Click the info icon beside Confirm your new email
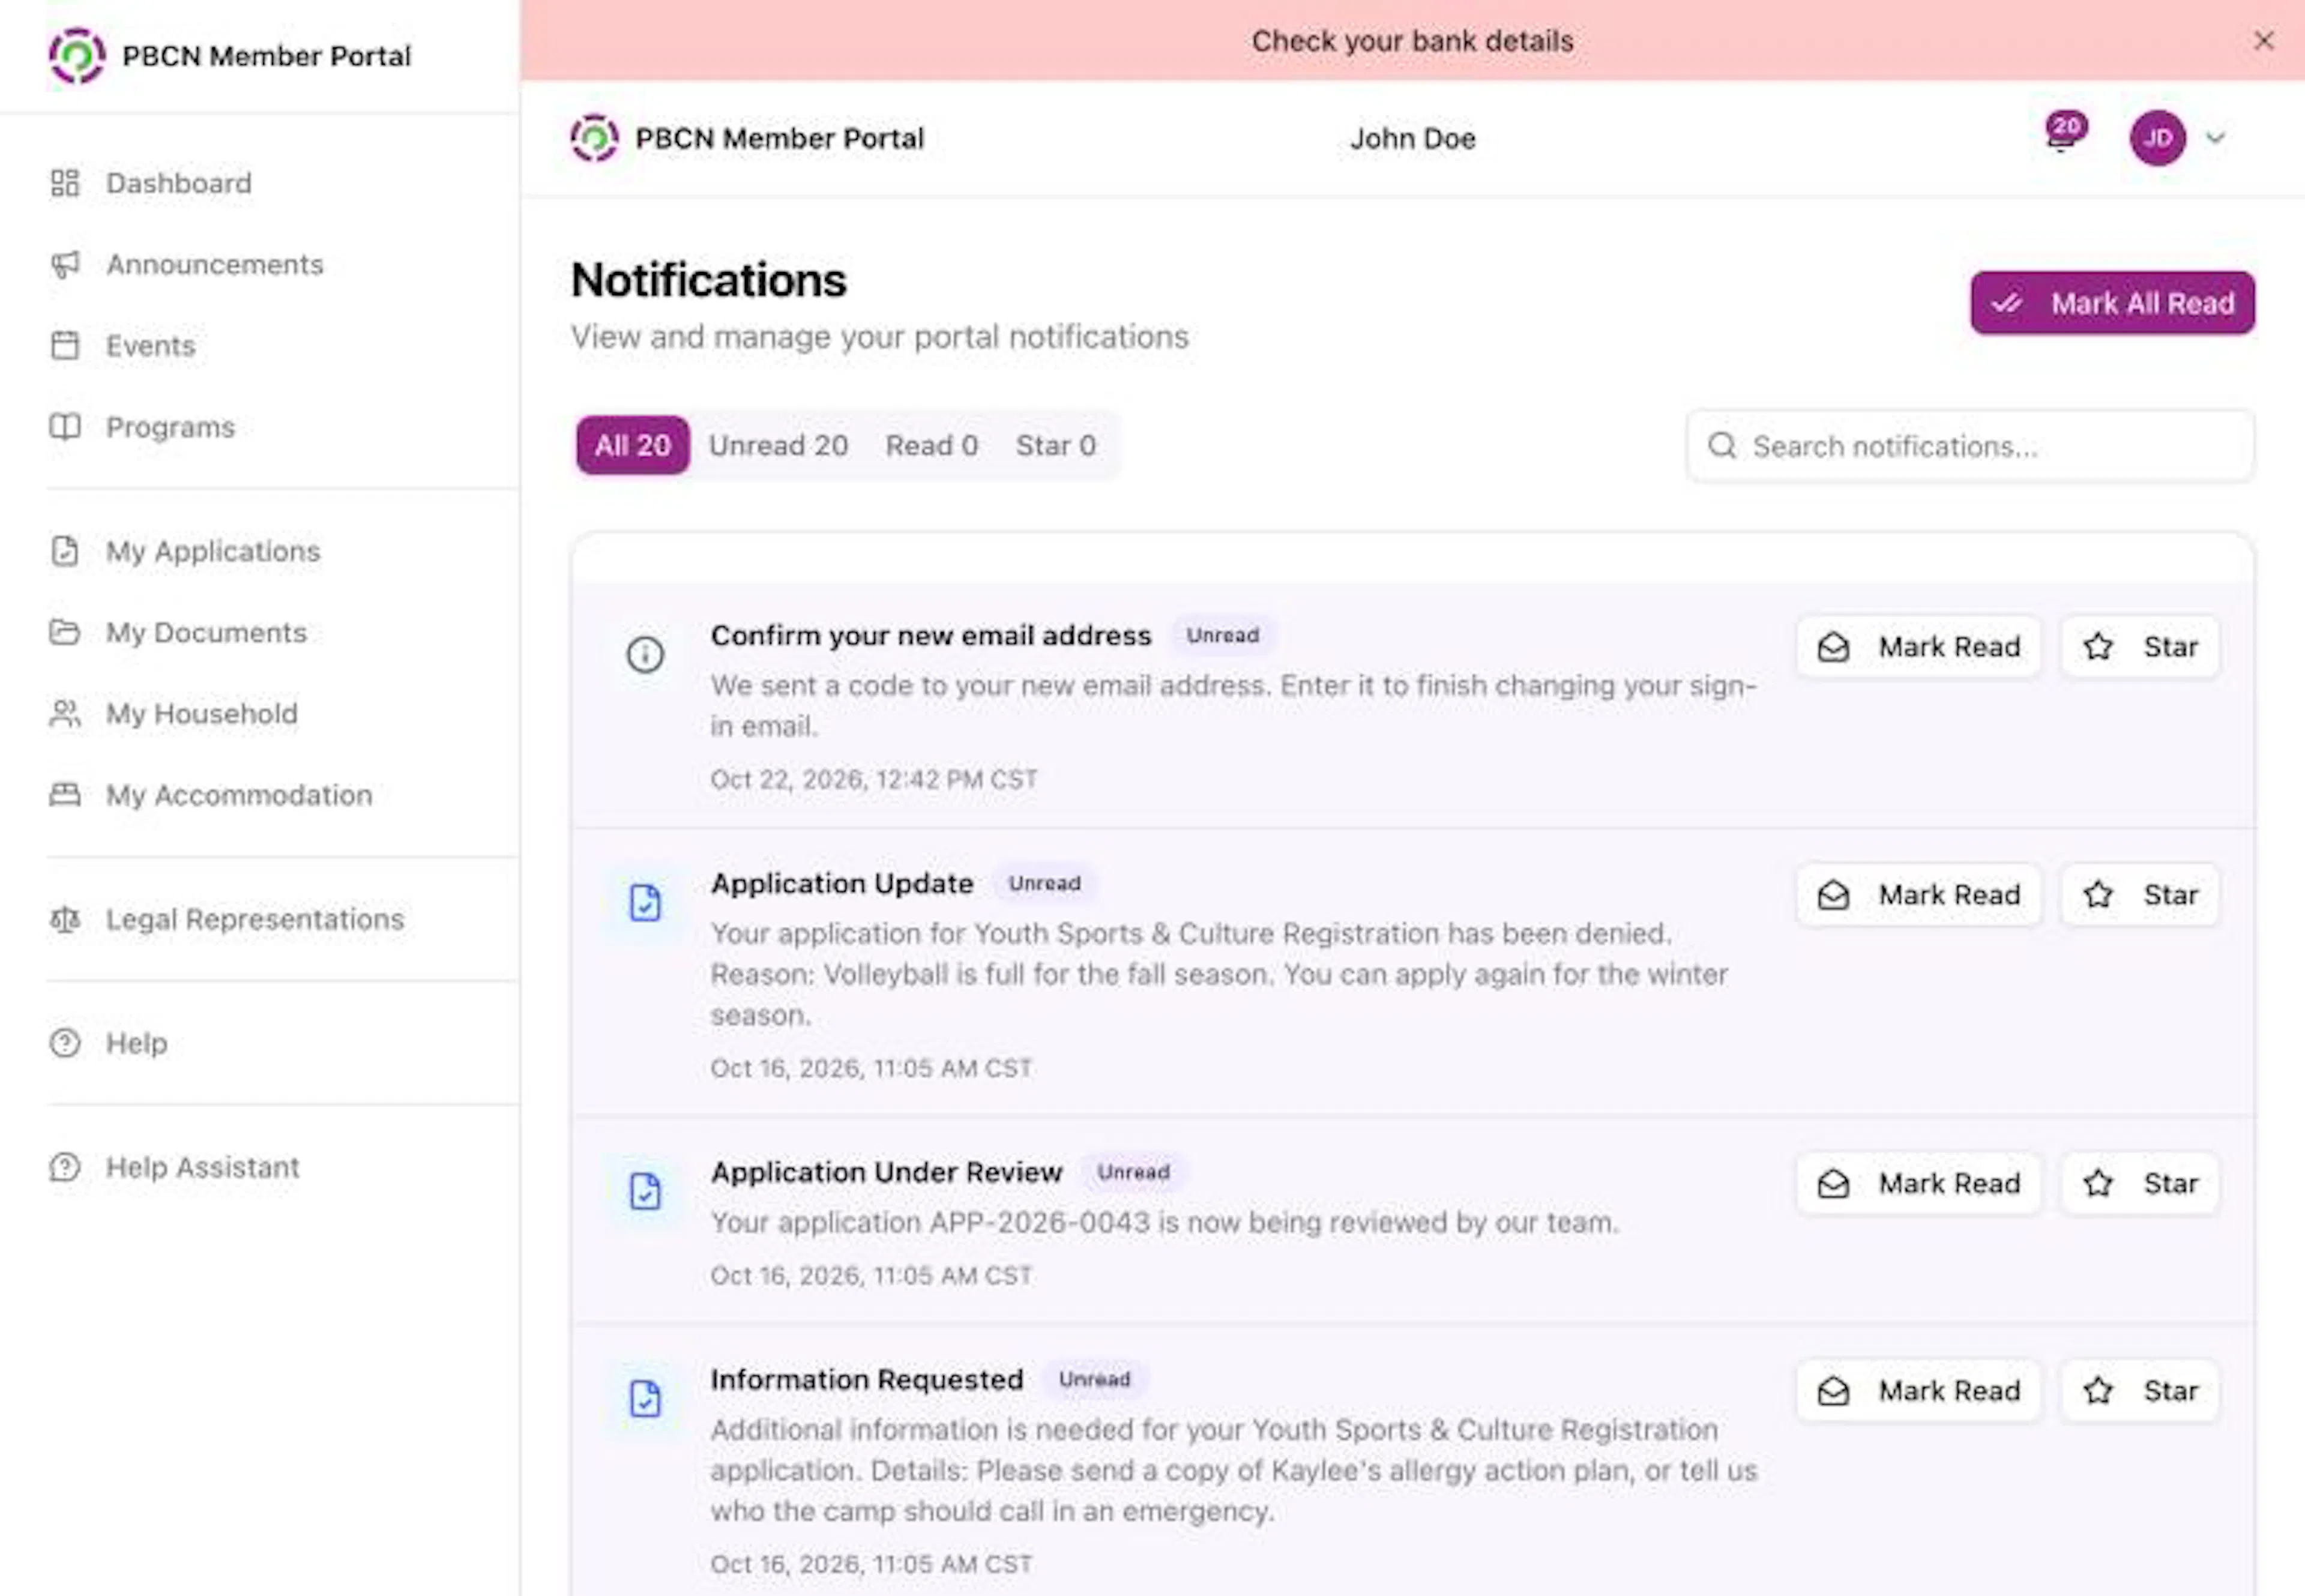2305x1596 pixels. (x=645, y=654)
